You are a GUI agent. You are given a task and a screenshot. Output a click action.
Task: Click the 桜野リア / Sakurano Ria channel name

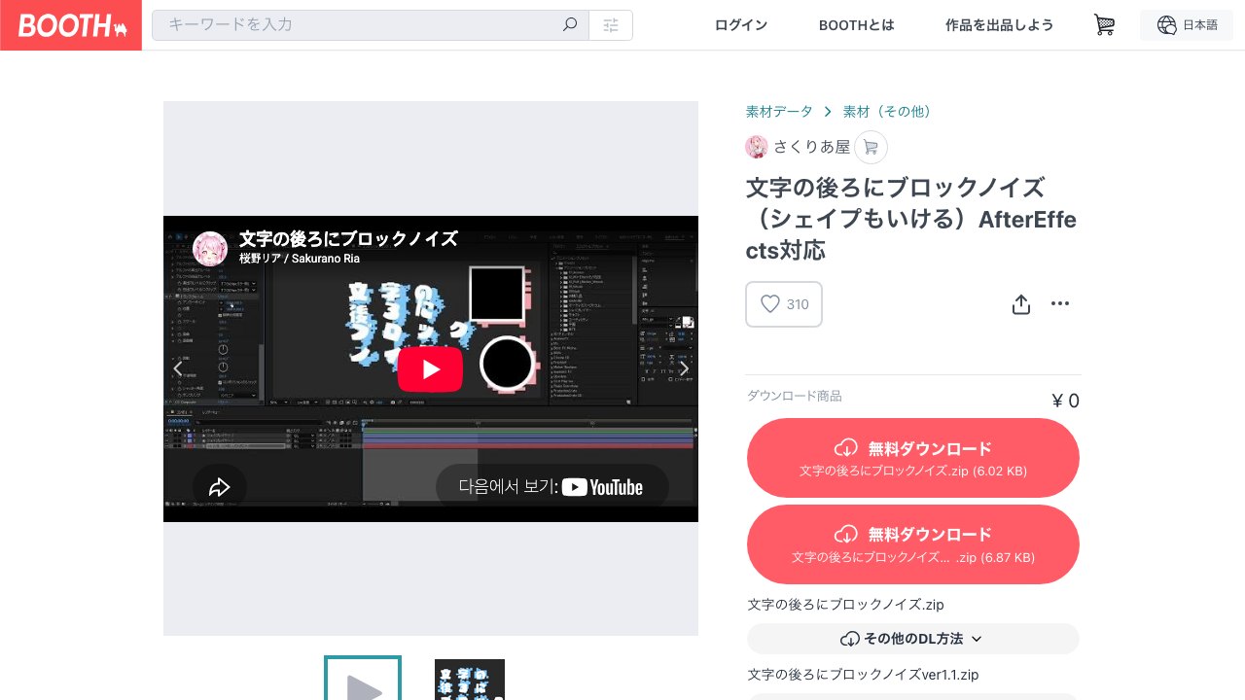click(300, 259)
